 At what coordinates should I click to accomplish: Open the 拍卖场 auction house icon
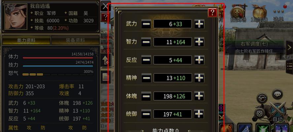coord(238,13)
